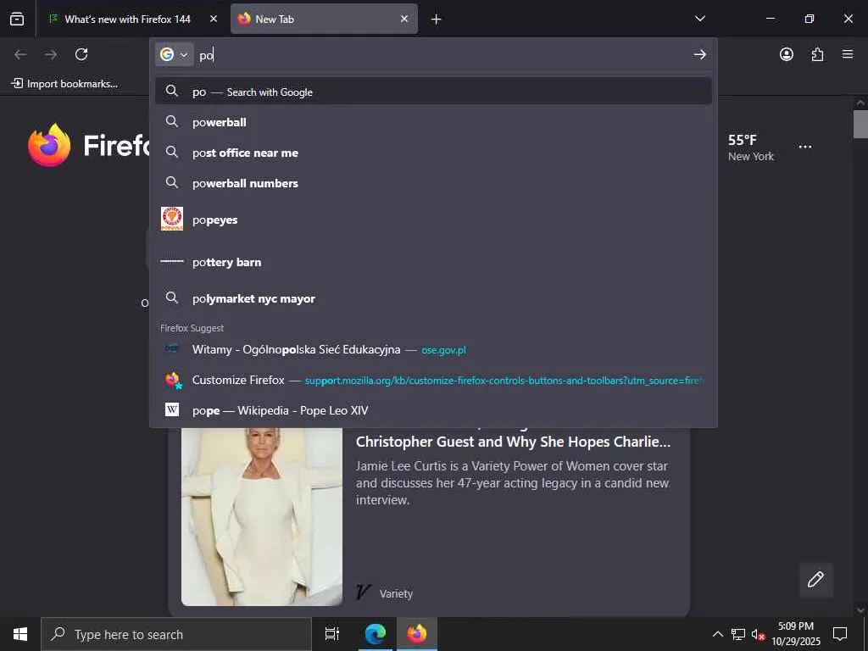Viewport: 868px width, 651px height.
Task: Go forward using the forward arrow
Action: click(51, 54)
